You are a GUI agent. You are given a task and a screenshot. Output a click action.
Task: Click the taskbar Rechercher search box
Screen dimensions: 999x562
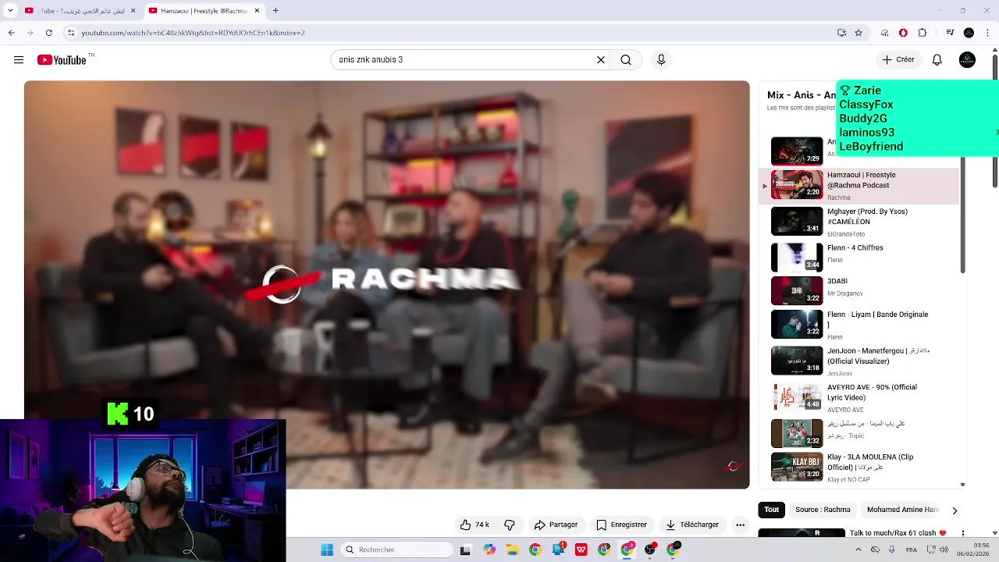[398, 550]
